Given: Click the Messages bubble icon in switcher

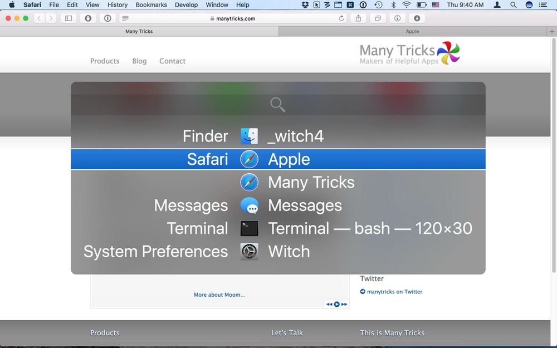Looking at the screenshot, I should click(x=250, y=205).
